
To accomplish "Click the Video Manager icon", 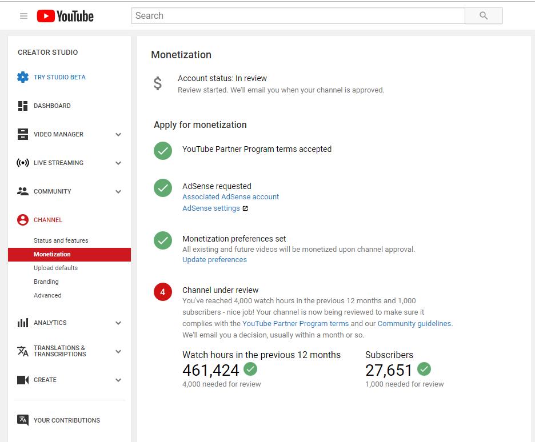I will pos(23,134).
